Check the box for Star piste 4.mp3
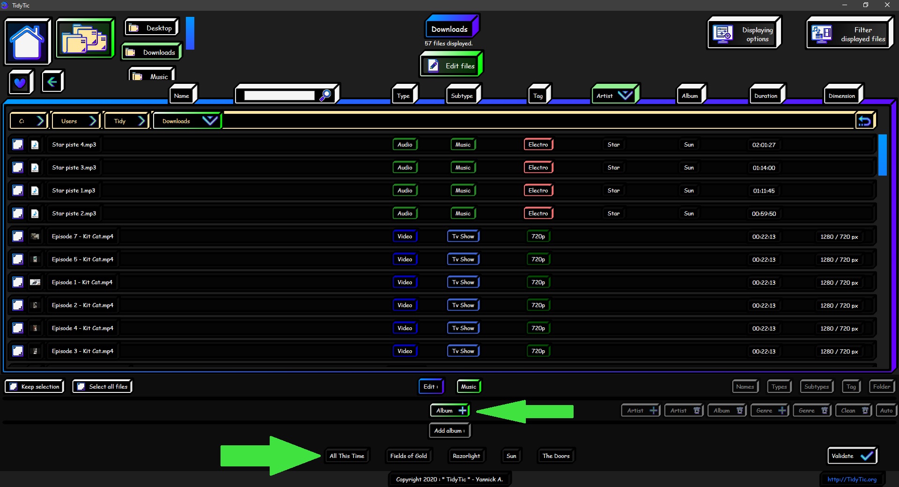This screenshot has width=899, height=487. click(18, 145)
